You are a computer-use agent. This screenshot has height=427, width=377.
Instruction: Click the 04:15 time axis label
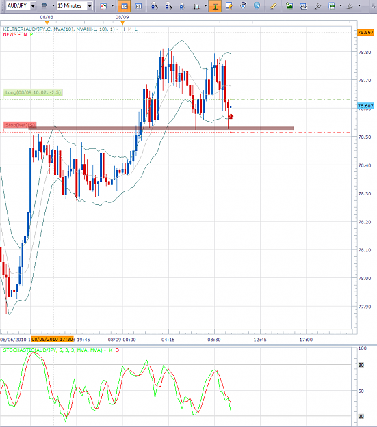(x=168, y=340)
